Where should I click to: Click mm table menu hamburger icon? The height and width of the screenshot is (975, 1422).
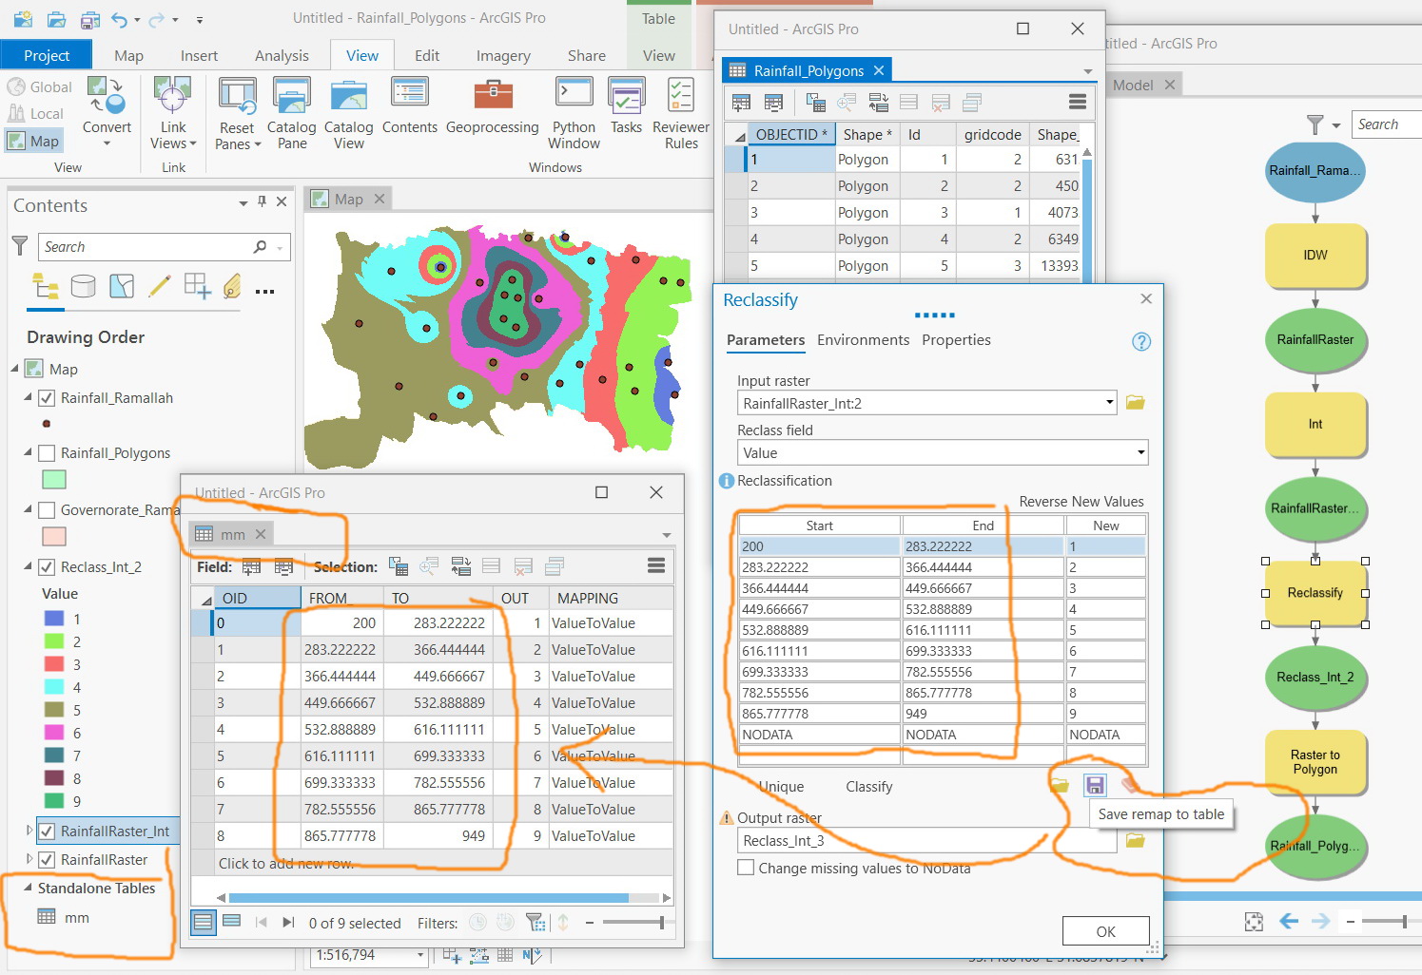[656, 566]
